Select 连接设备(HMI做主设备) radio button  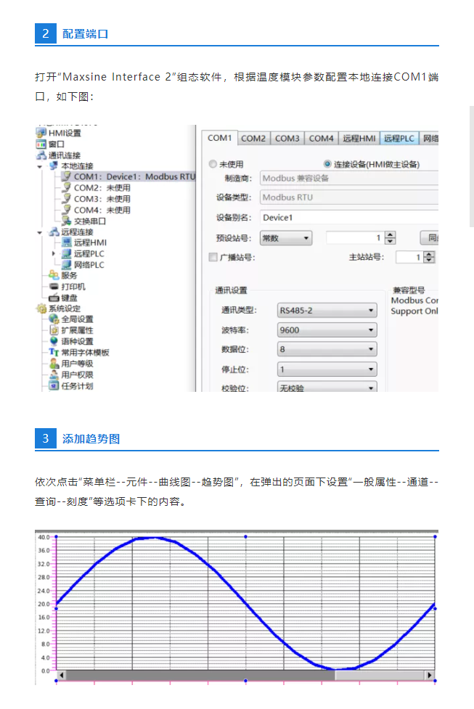(x=327, y=164)
